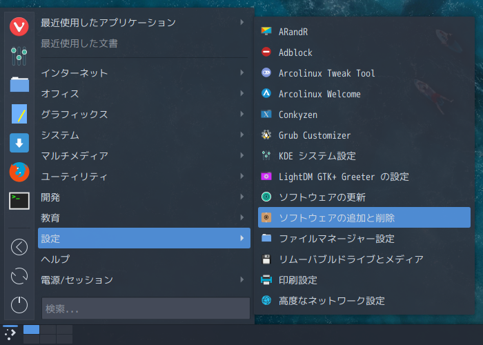Image resolution: width=483 pixels, height=345 pixels.
Task: Click the red Adblock icon
Action: [266, 52]
